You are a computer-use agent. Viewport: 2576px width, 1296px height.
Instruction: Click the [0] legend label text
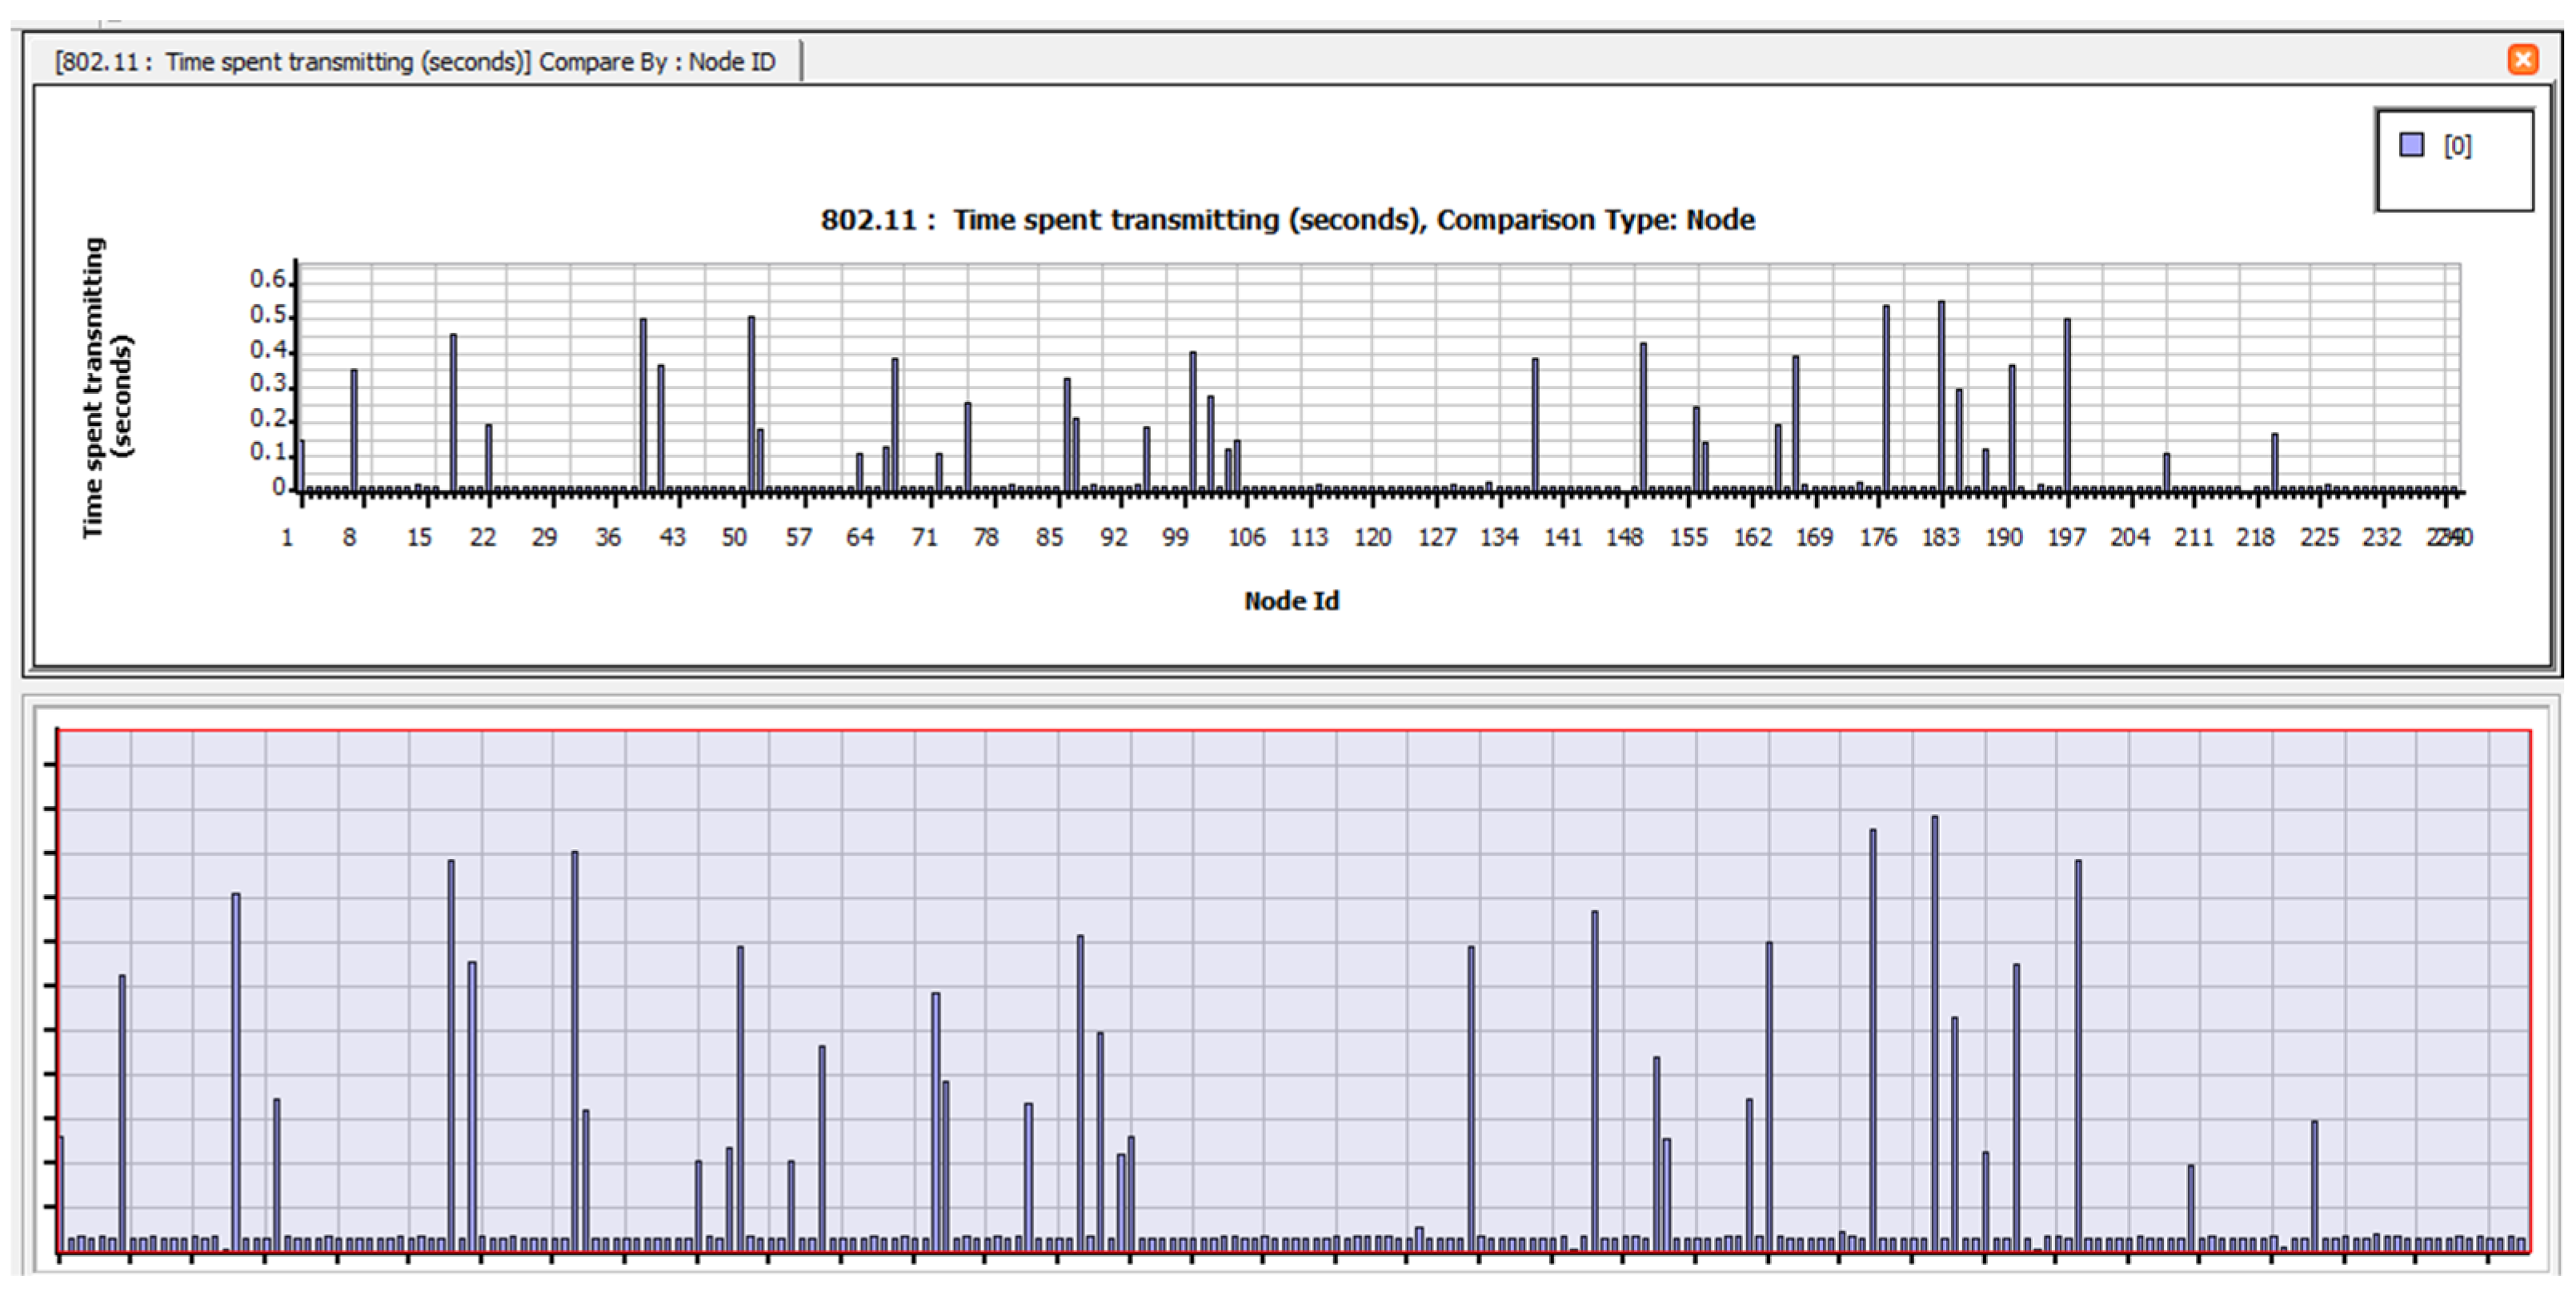2457,146
